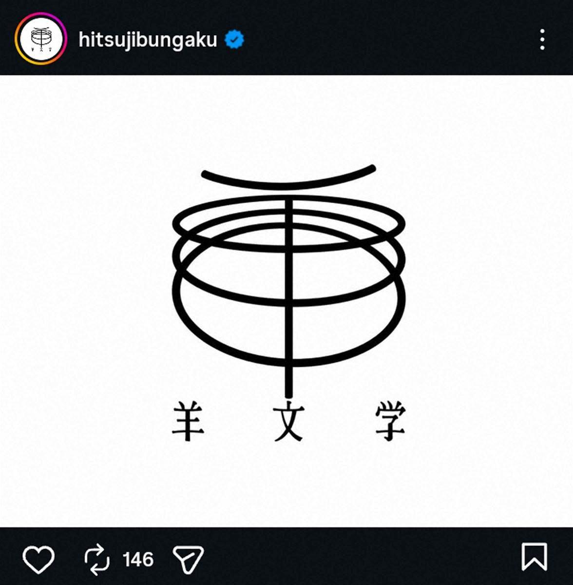The image size is (573, 585).
Task: Like the post with the heart icon
Action: 39,559
